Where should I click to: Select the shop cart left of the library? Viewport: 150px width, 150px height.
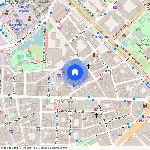click(129, 103)
